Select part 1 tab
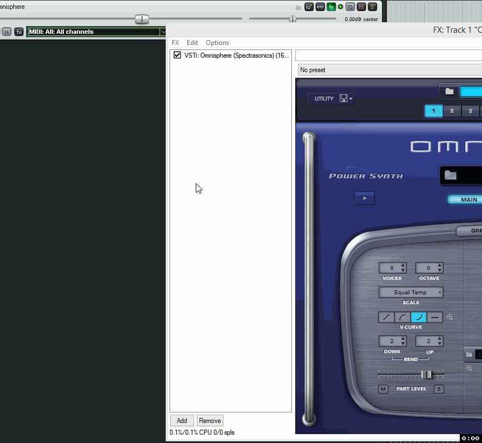 click(x=434, y=111)
